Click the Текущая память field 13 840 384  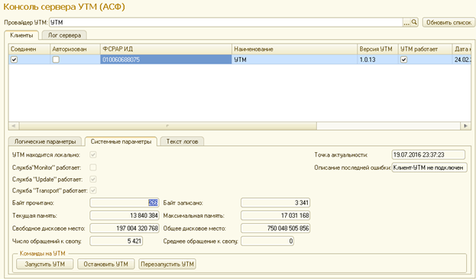(x=125, y=216)
